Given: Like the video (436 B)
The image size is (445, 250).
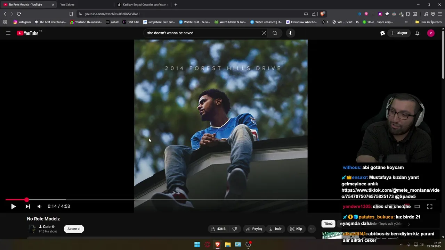Looking at the screenshot, I should coord(218,229).
